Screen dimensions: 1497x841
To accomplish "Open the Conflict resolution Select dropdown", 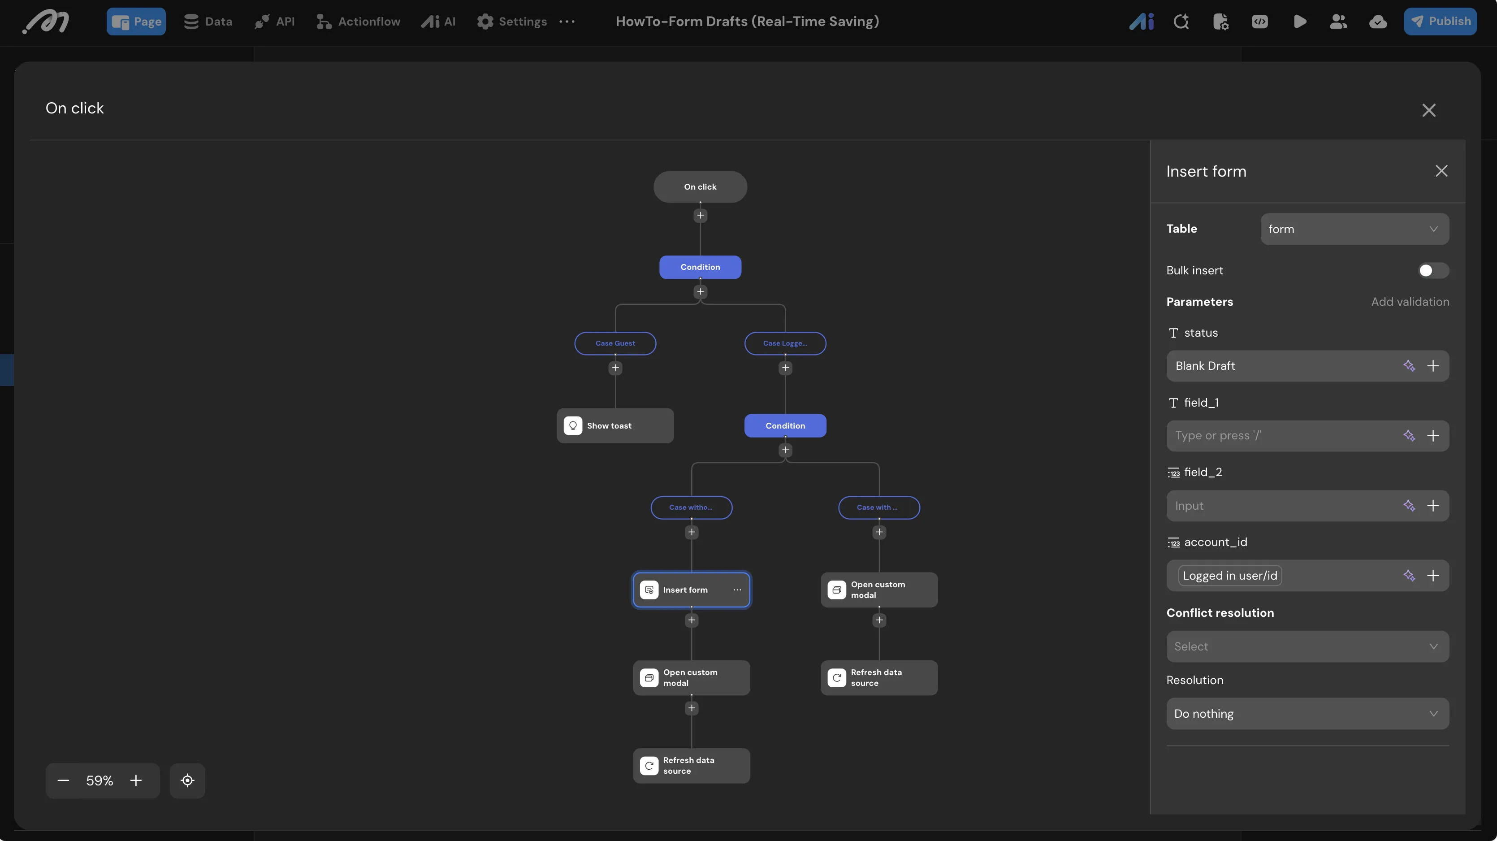I will tap(1307, 646).
